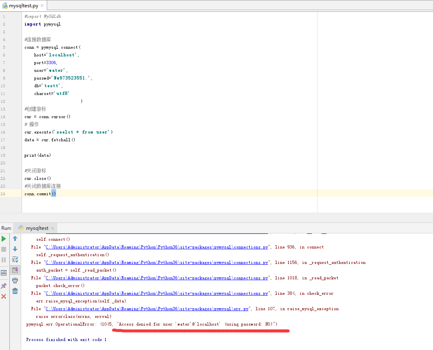Click the '#关闭游标' comment
Viewport: 433px width, 350px height.
[35, 171]
